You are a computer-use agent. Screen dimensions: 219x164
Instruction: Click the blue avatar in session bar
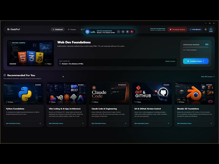pos(88,32)
